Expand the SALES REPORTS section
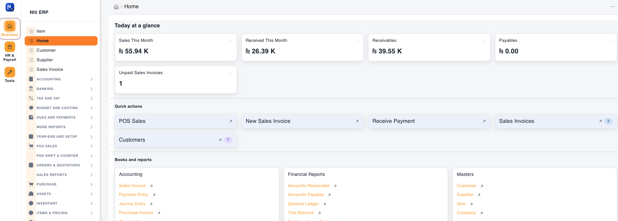618x221 pixels. click(x=61, y=175)
